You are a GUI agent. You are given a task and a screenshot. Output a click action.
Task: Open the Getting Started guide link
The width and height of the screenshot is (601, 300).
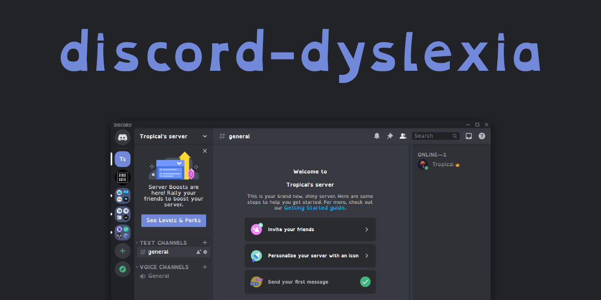point(314,208)
